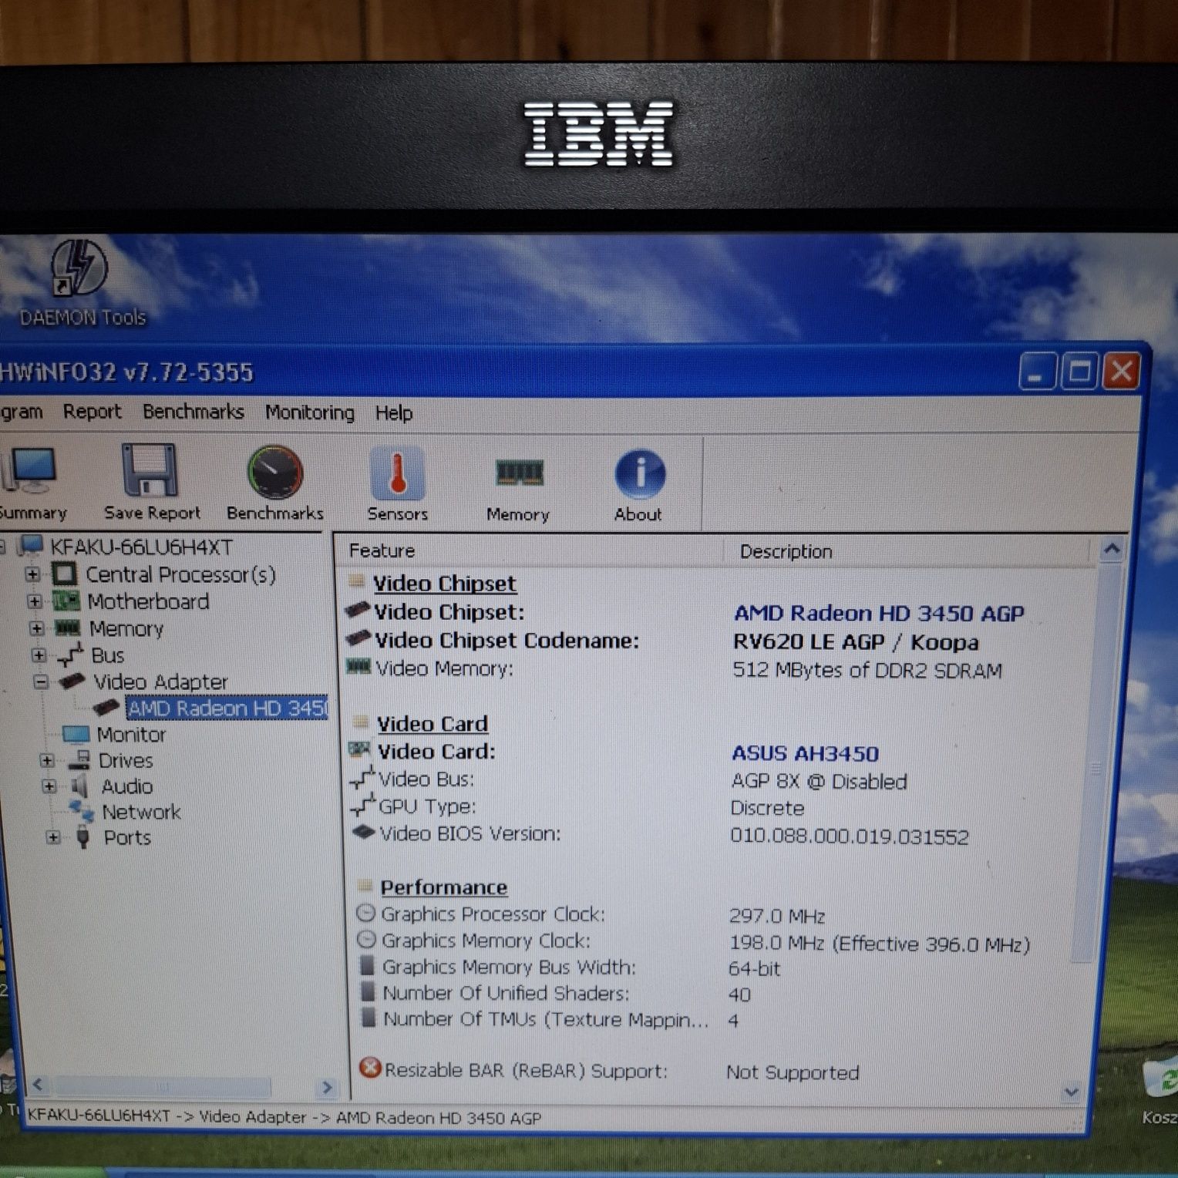Select AMD Radeon HD 3450 tree item
The image size is (1178, 1178).
click(x=227, y=708)
